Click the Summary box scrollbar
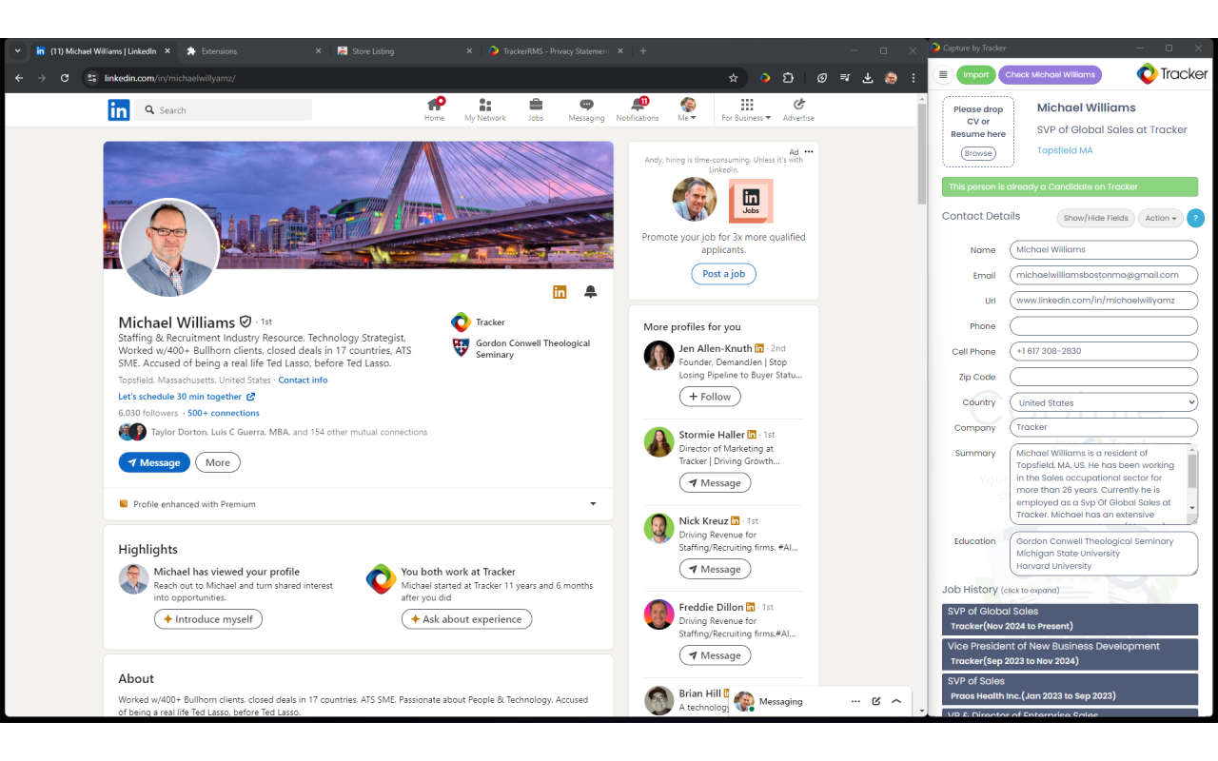Image resolution: width=1218 pixels, height=761 pixels. click(1193, 472)
